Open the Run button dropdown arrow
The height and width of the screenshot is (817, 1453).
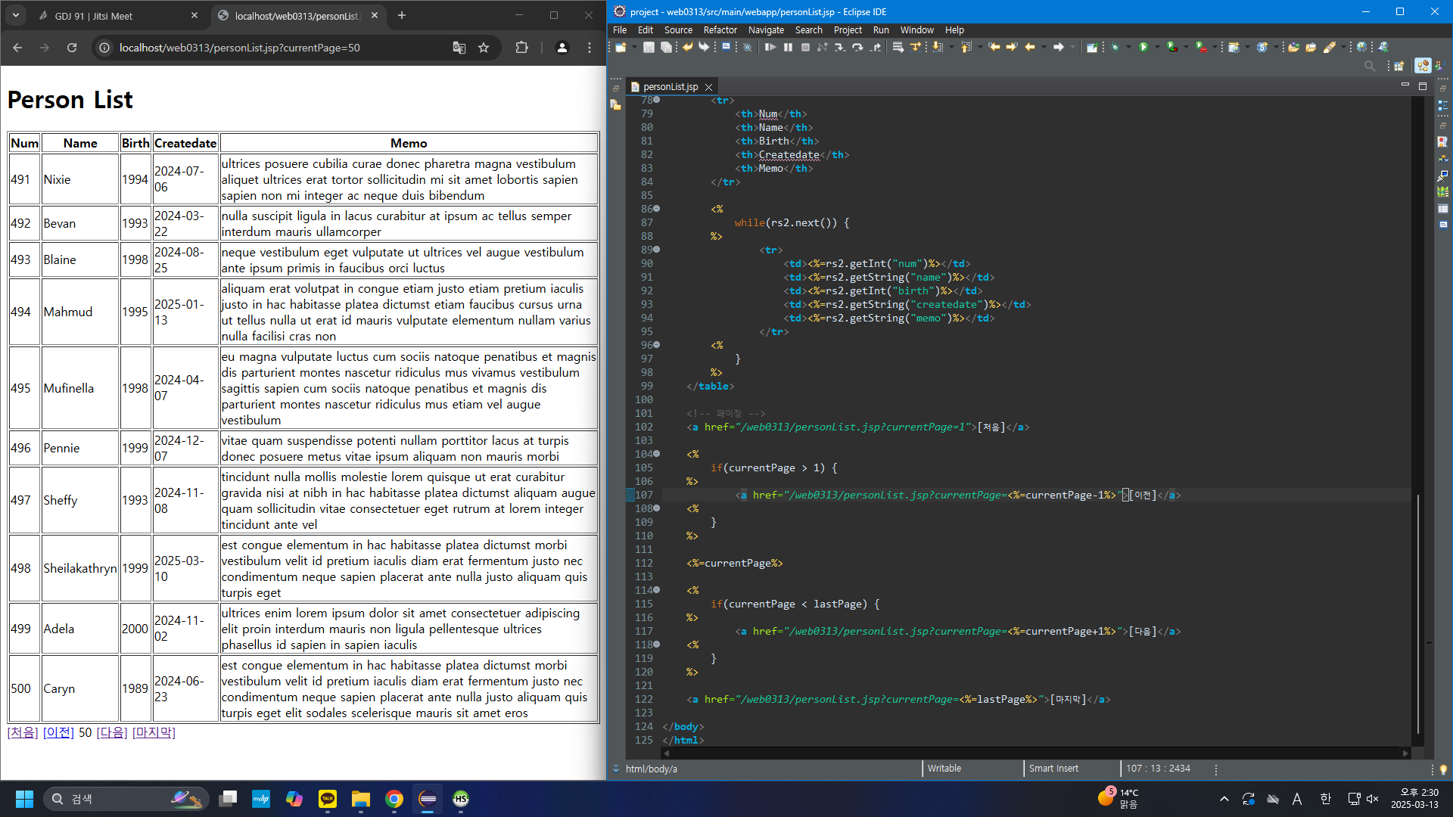coord(1157,47)
